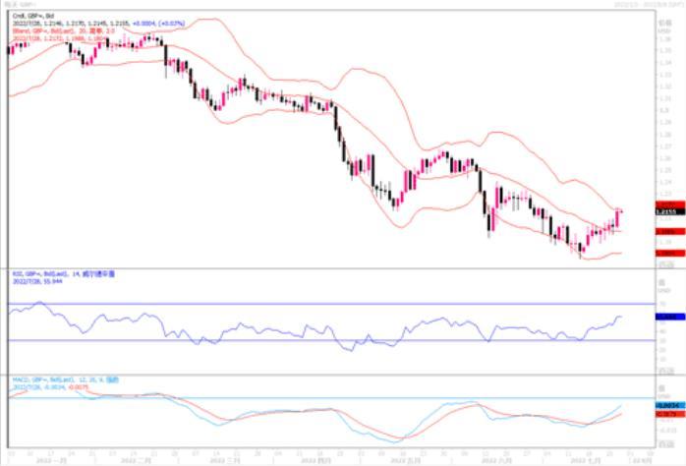Click the RSI upper 70 threshold line
This screenshot has height=466, width=686.
(331, 303)
